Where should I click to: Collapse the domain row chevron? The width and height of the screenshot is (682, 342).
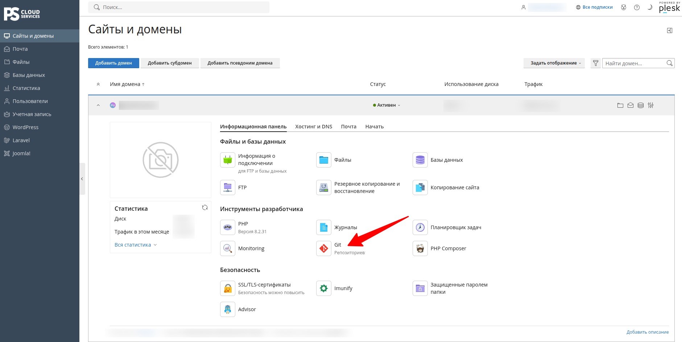[98, 105]
